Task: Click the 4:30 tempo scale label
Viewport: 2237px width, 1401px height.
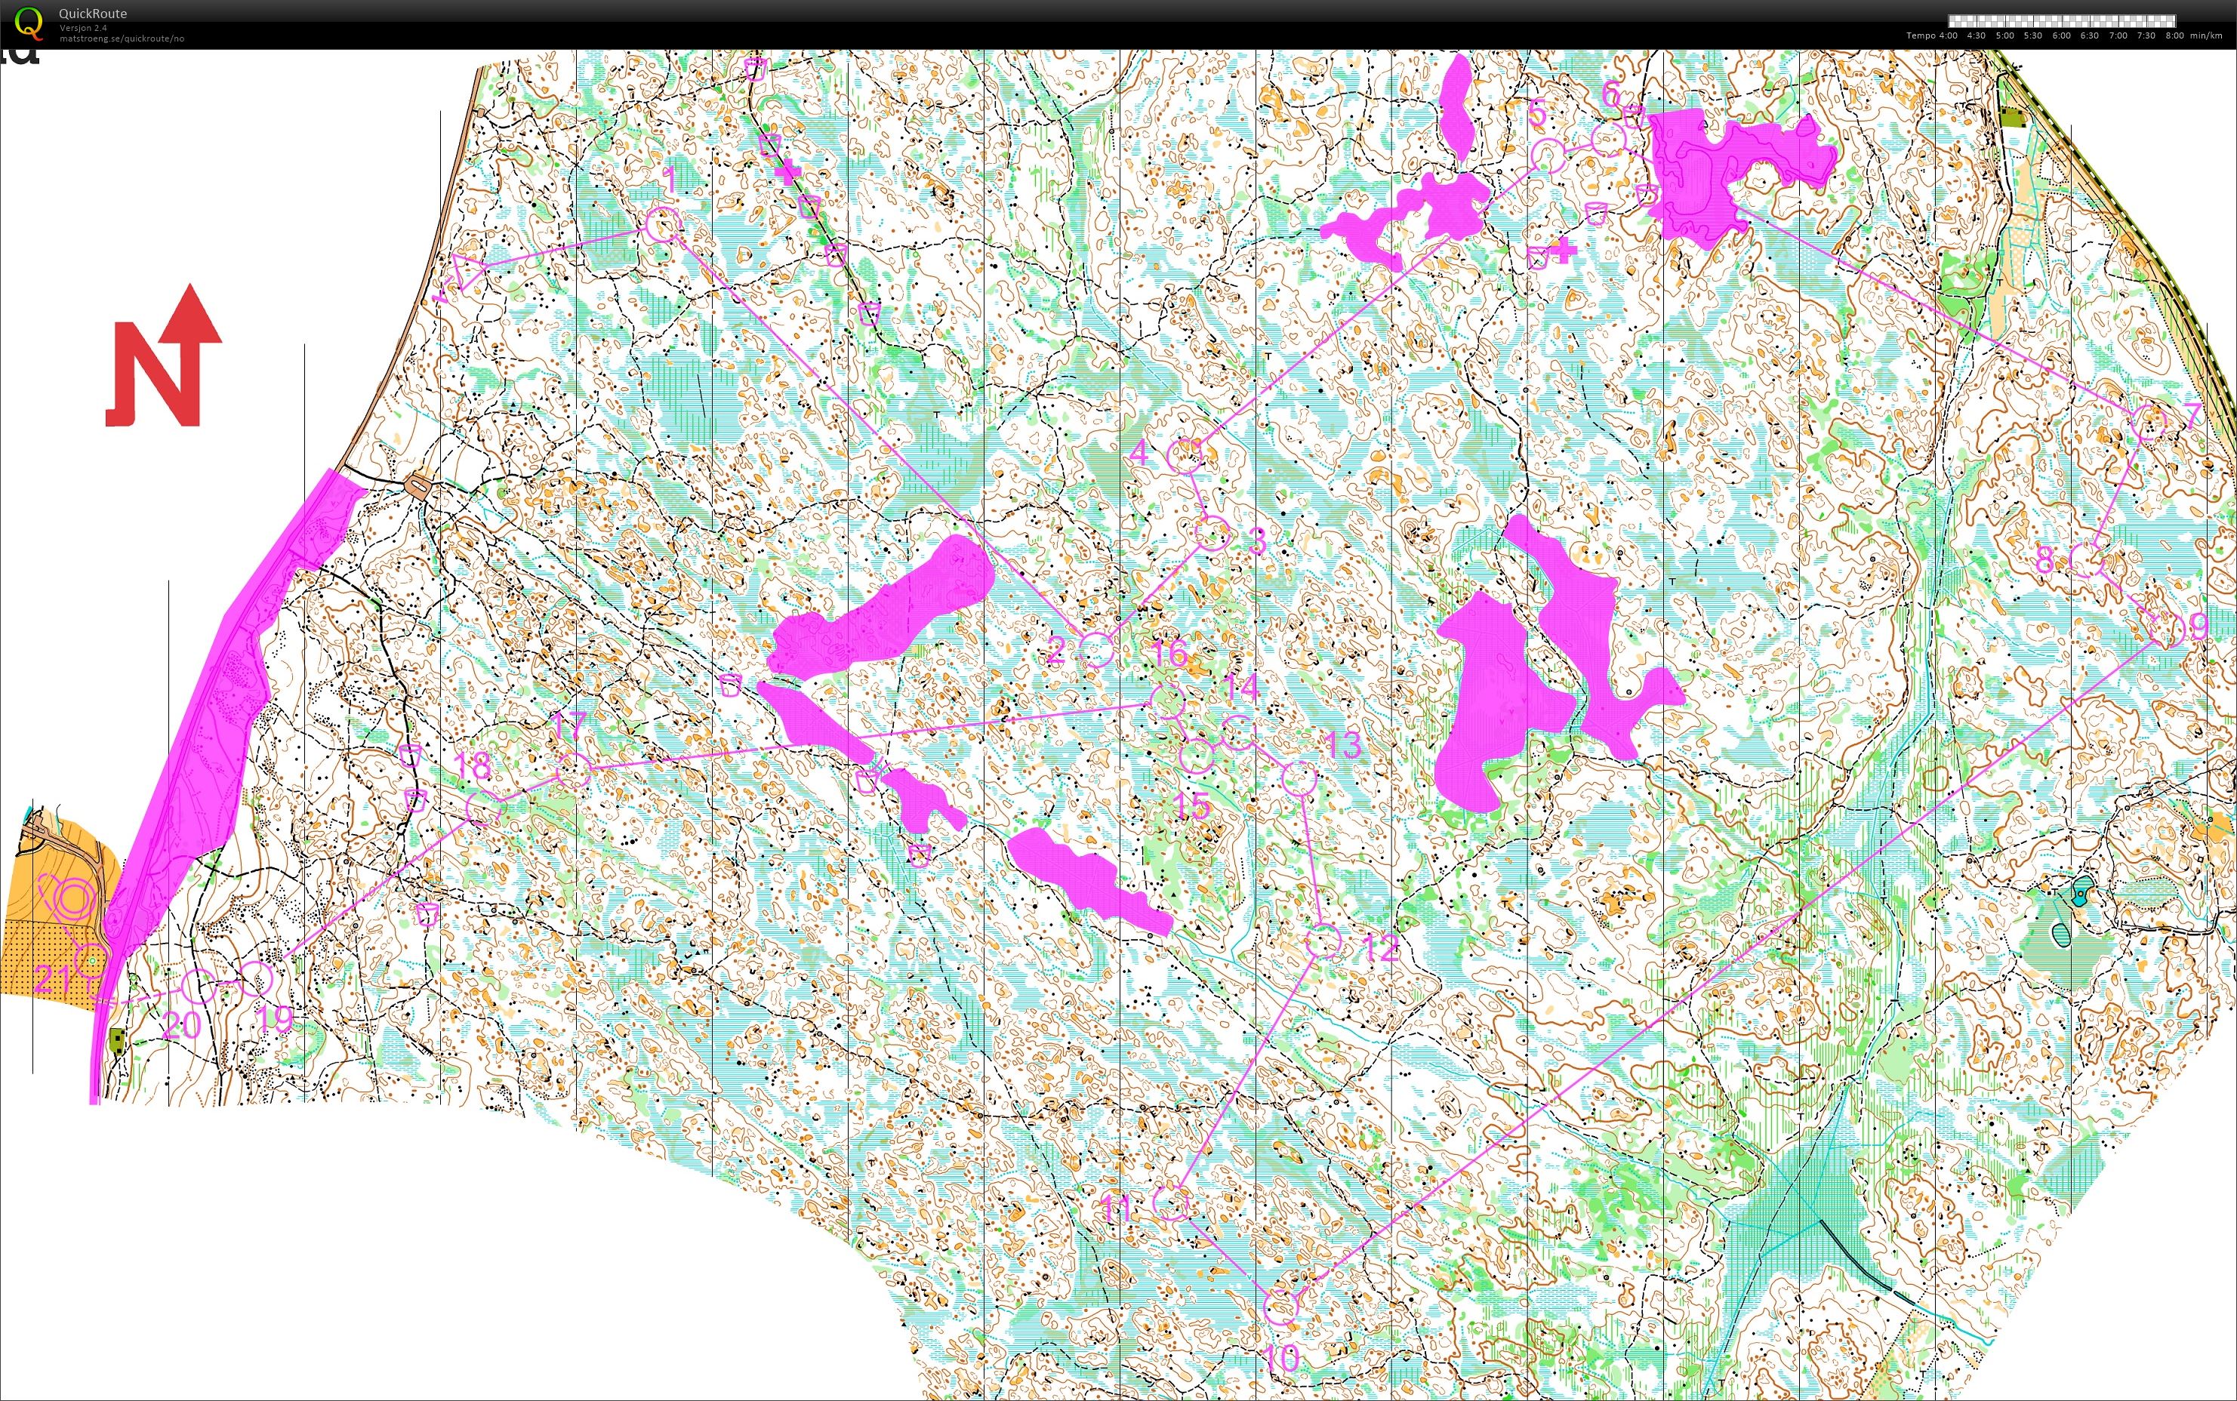Action: pyautogui.click(x=1976, y=36)
